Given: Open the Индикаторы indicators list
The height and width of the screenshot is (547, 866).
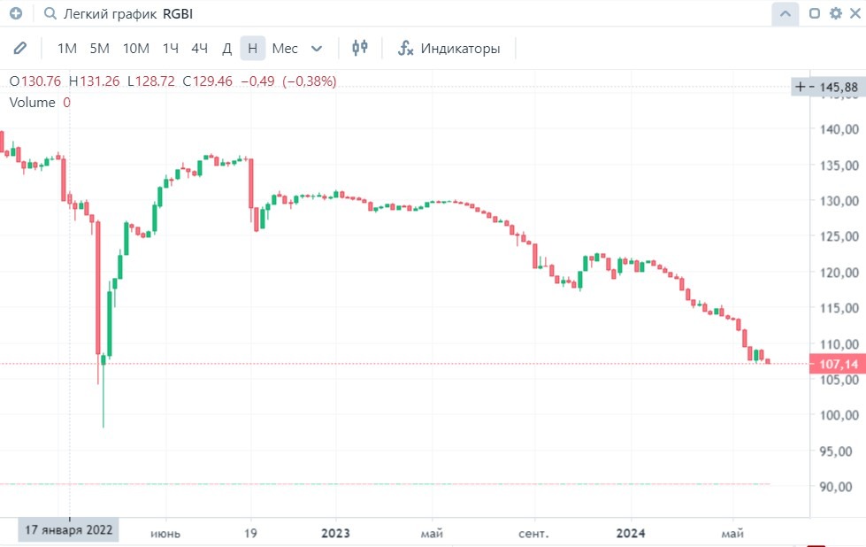Looking at the screenshot, I should click(460, 48).
